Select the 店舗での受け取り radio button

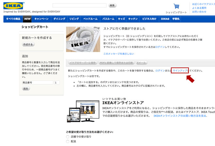(x=68, y=137)
